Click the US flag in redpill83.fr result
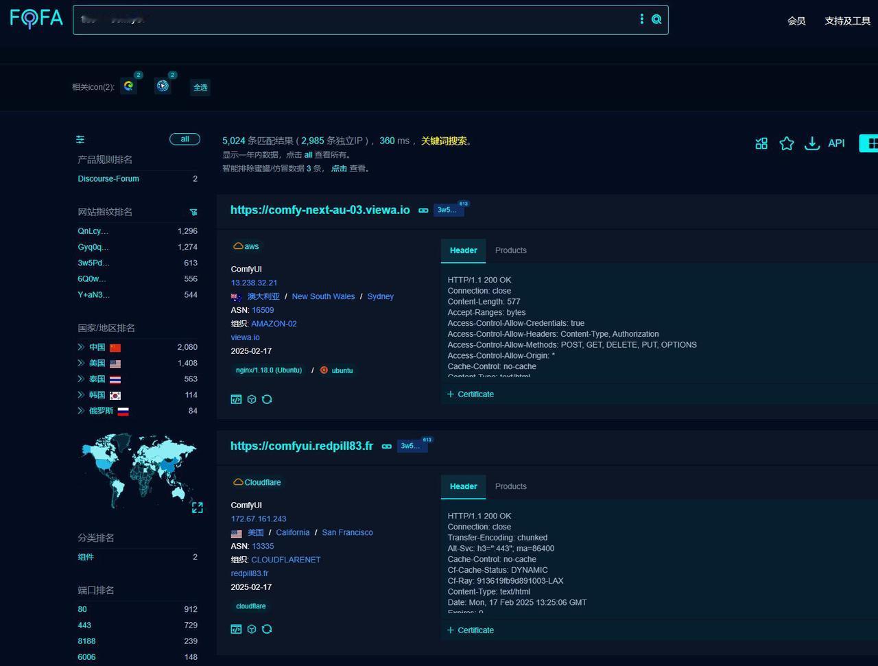The image size is (878, 666). [x=237, y=533]
